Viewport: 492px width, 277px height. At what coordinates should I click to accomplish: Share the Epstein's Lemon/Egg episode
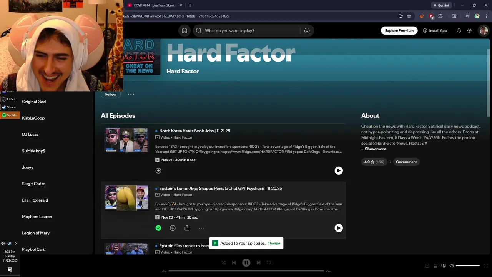[x=187, y=228]
